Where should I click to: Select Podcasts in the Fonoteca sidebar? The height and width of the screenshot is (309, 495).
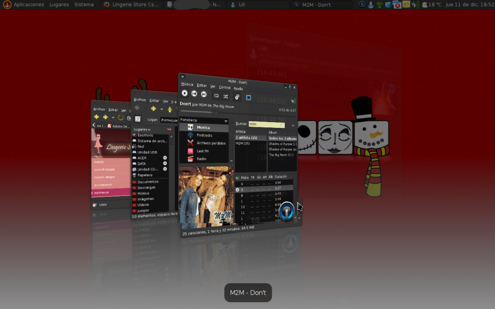(x=204, y=135)
